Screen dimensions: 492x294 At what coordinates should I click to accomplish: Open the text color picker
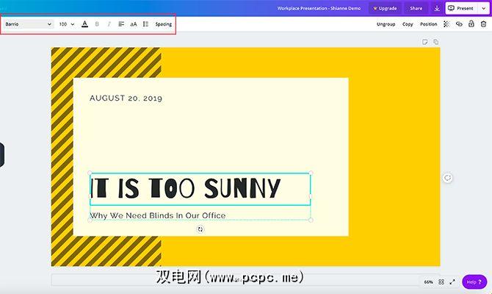coord(84,24)
